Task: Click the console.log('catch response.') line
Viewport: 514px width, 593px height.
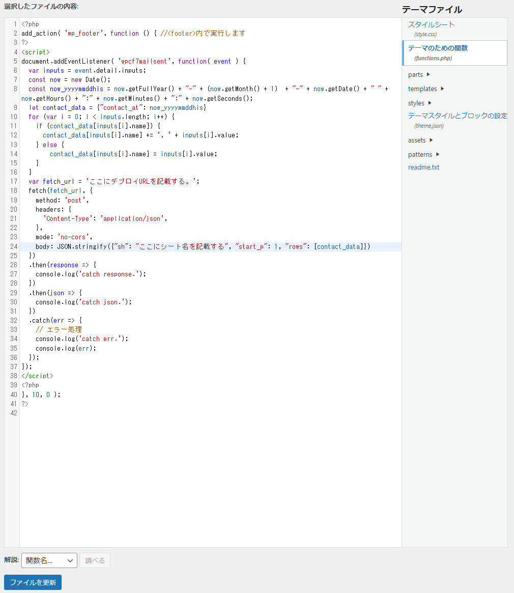Action: [x=91, y=274]
